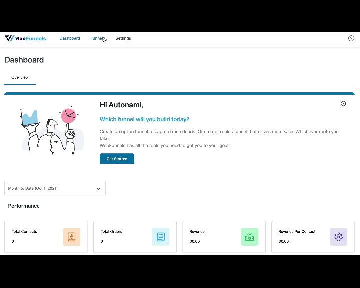This screenshot has width=360, height=288.
Task: Click the Dashboard page title
Action: click(24, 60)
